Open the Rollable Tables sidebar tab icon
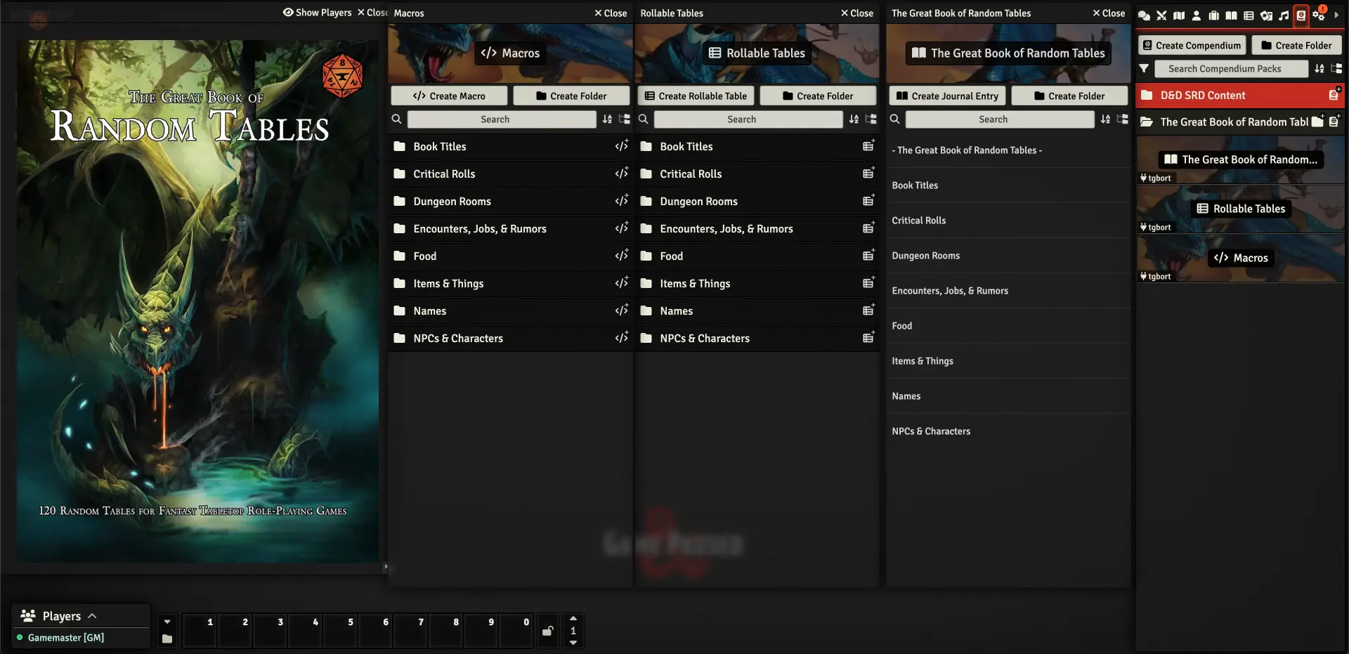Image resolution: width=1349 pixels, height=654 pixels. tap(1249, 15)
